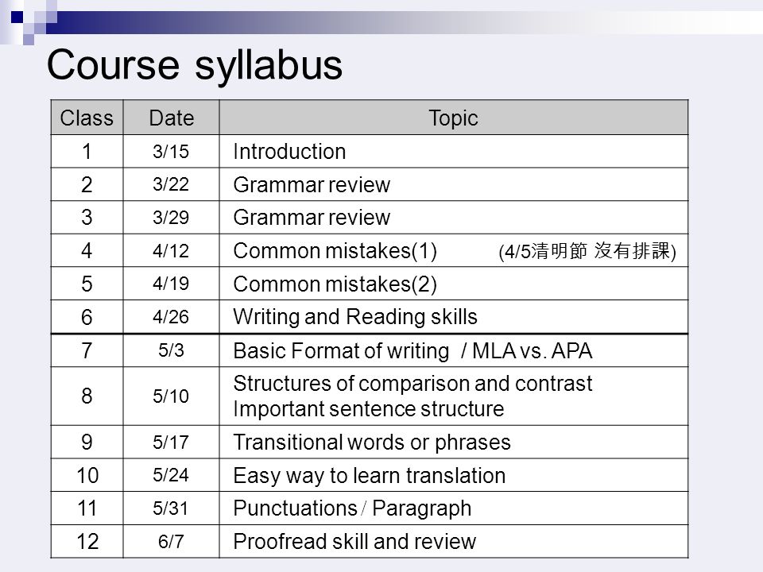Select Common mistakes(2) topic cell
763x572 pixels.
[x=454, y=284]
